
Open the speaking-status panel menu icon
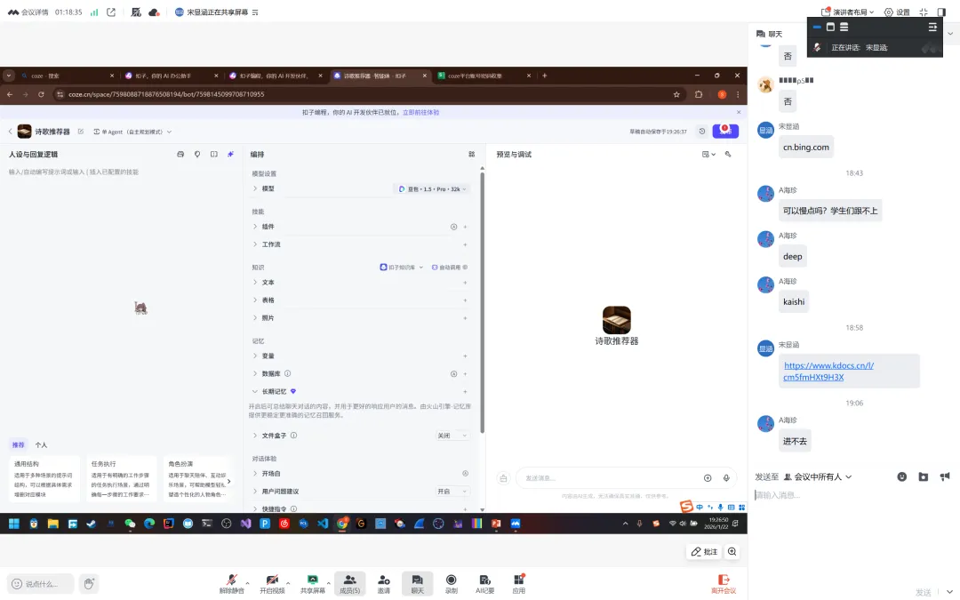tap(932, 27)
